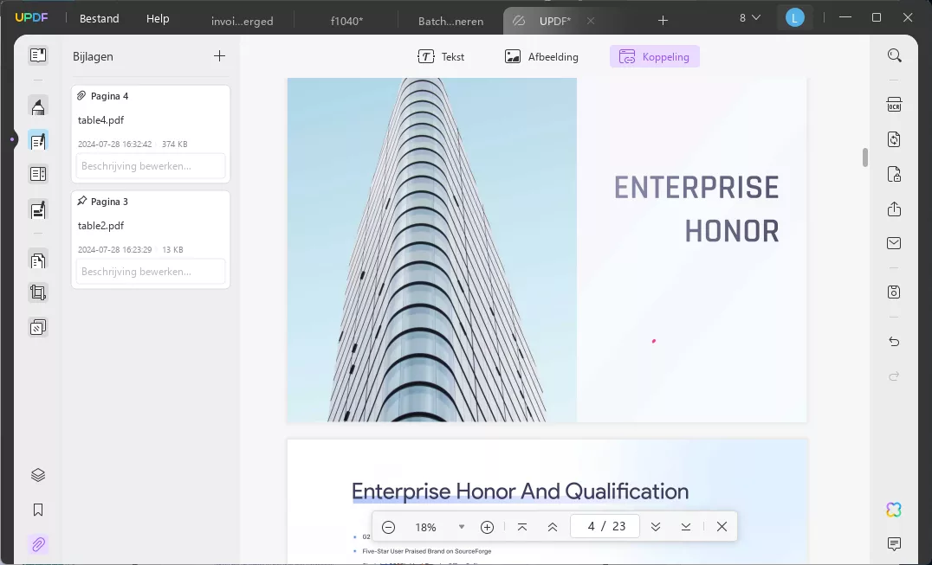The width and height of the screenshot is (932, 565).
Task: Open the Page Tools watermark icon in sidebar
Action: coord(38,327)
